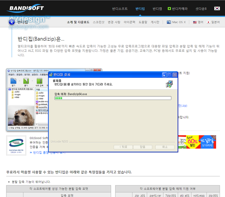Click the blue Bandizip round logo icon
225x197 pixels.
coord(12,22)
